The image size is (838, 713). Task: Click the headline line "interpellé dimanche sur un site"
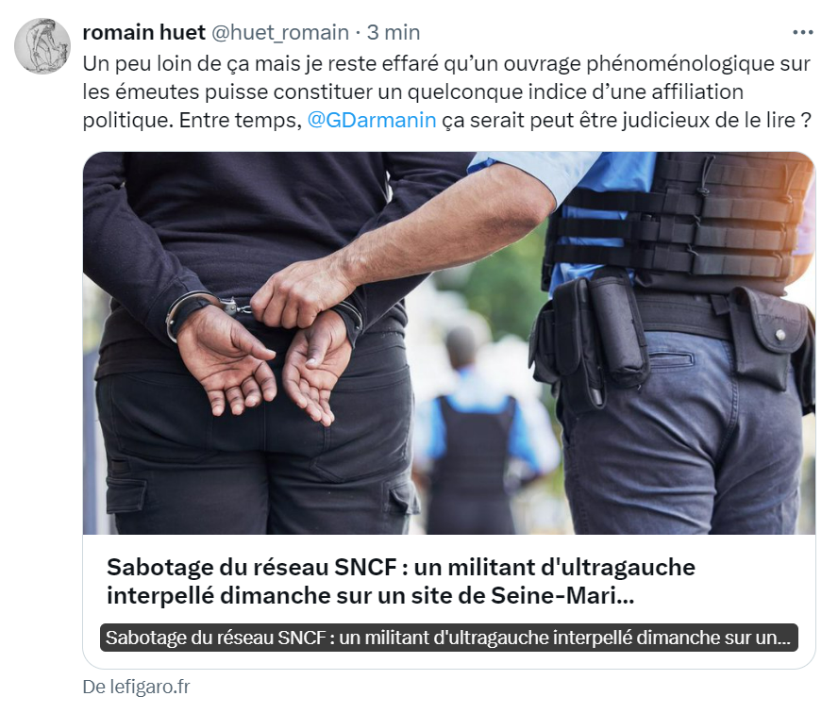pos(370,595)
